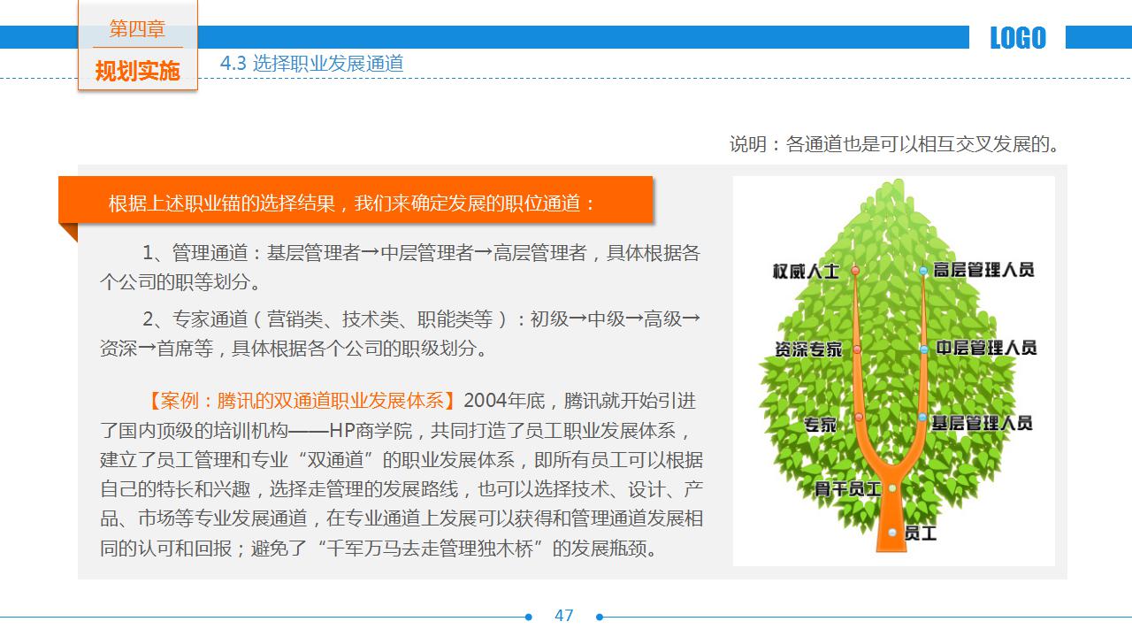
Task: Click the blue dot left of page number
Action: 529,617
